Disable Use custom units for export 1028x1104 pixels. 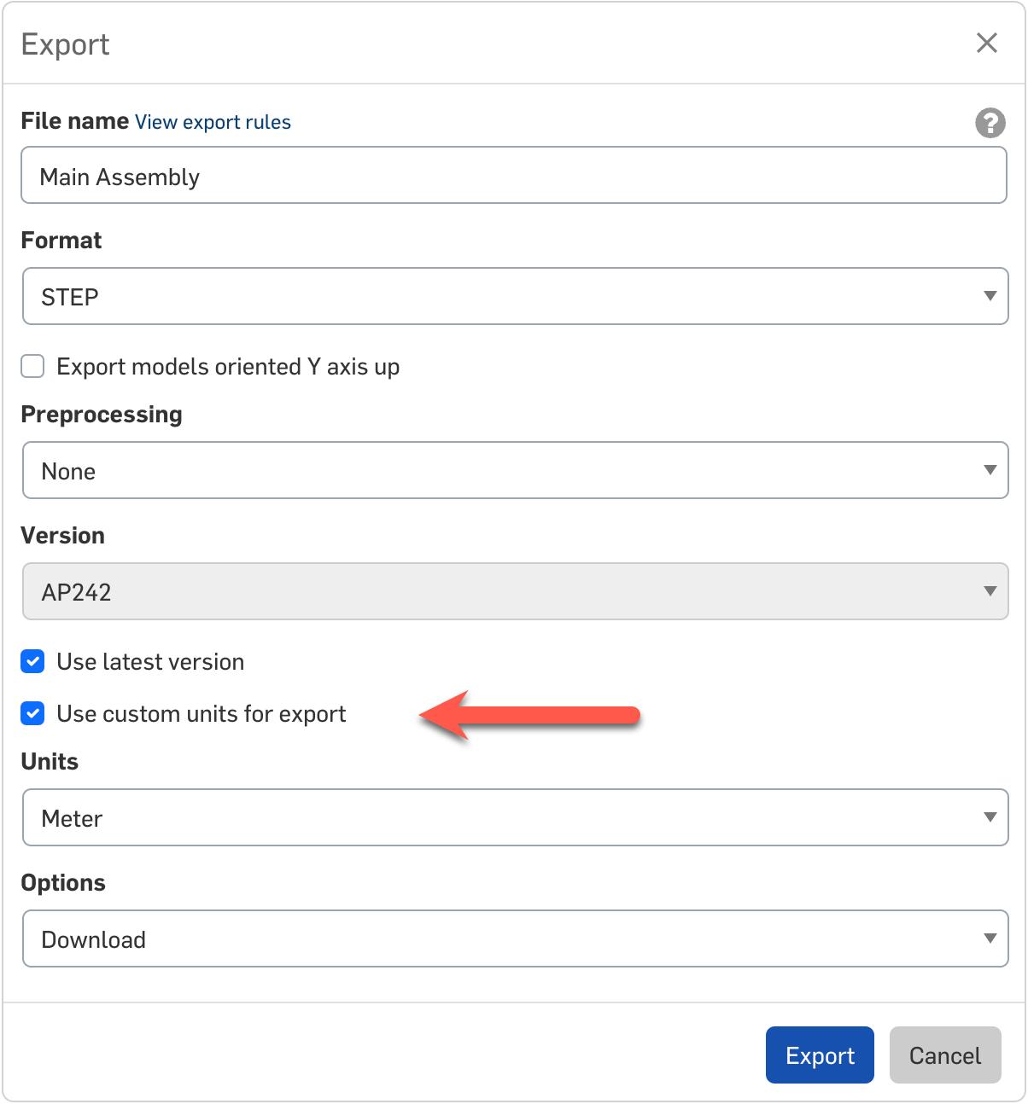[x=32, y=713]
